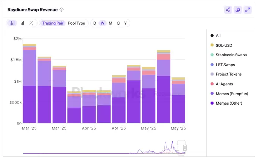Toggle Memes (Other) series in legend
This screenshot has width=256, height=159.
226,103
